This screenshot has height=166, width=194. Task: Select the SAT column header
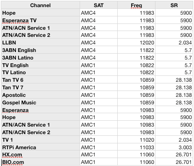tap(98, 5)
